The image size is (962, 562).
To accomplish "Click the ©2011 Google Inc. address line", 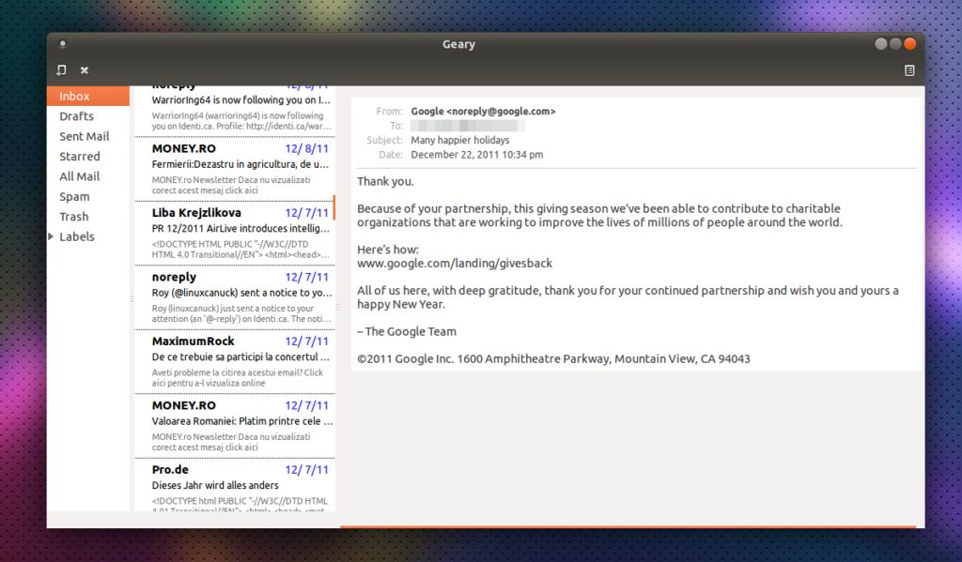I will (x=553, y=358).
